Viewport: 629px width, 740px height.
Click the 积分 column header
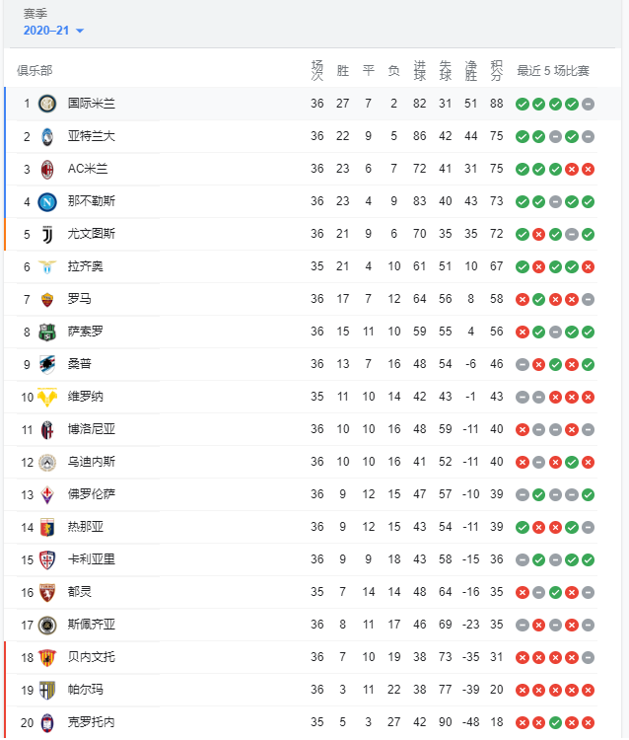click(x=497, y=71)
